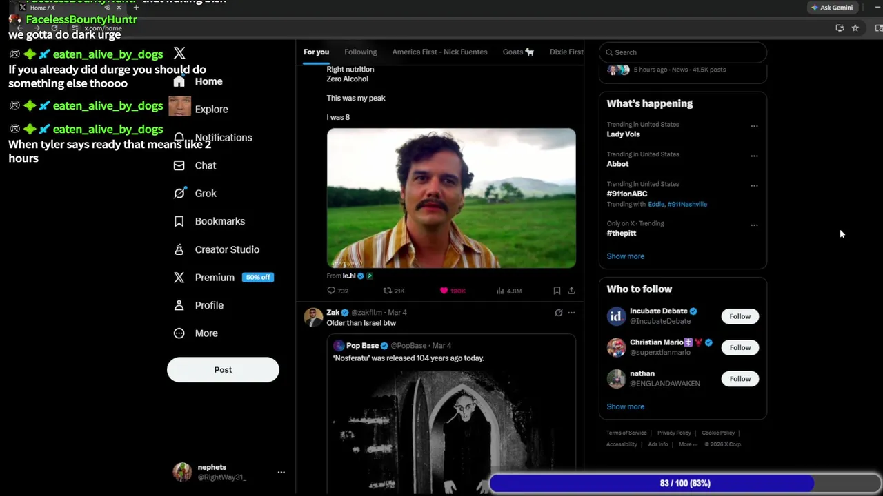Screen dimensions: 883x496
Task: Expand the footer More links
Action: (687, 444)
